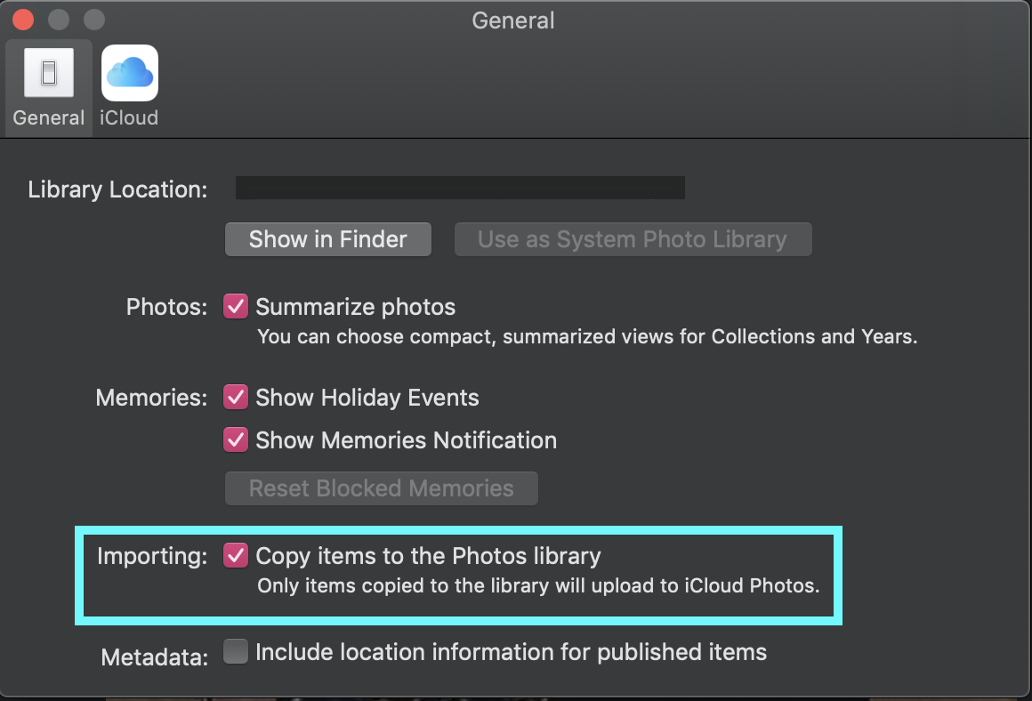Click the 'General' window title text

(x=513, y=20)
